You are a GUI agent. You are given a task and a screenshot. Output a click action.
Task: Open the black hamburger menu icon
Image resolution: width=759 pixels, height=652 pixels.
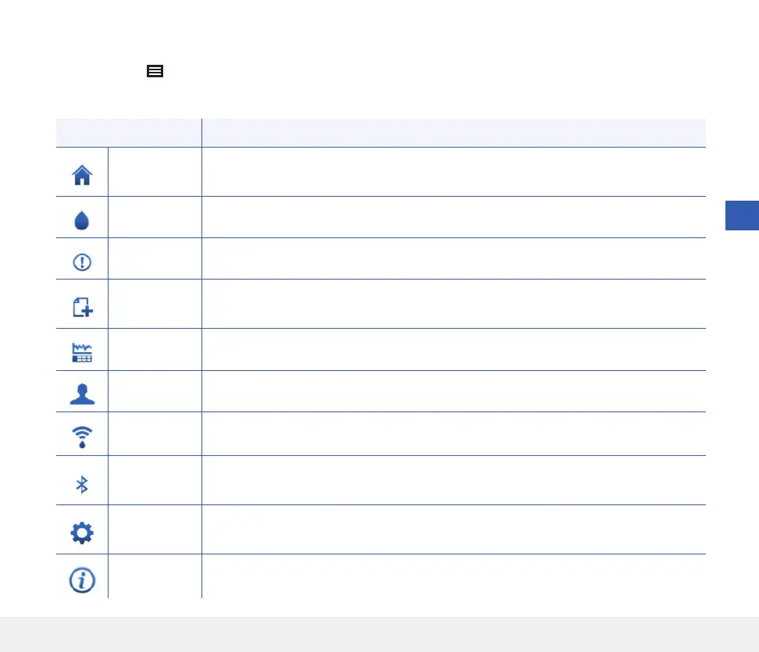[155, 71]
